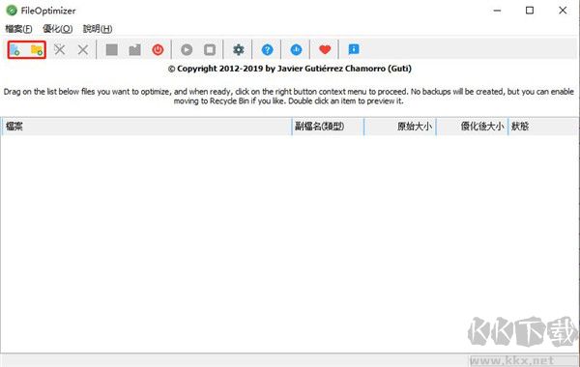Viewport: 580px width, 367px height.
Task: Open the 檔案(F) menu
Action: pyautogui.click(x=18, y=29)
